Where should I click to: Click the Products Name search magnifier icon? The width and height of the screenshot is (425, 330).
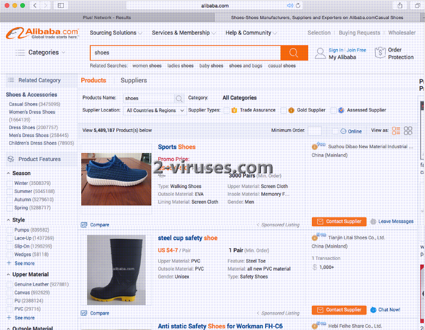(179, 98)
